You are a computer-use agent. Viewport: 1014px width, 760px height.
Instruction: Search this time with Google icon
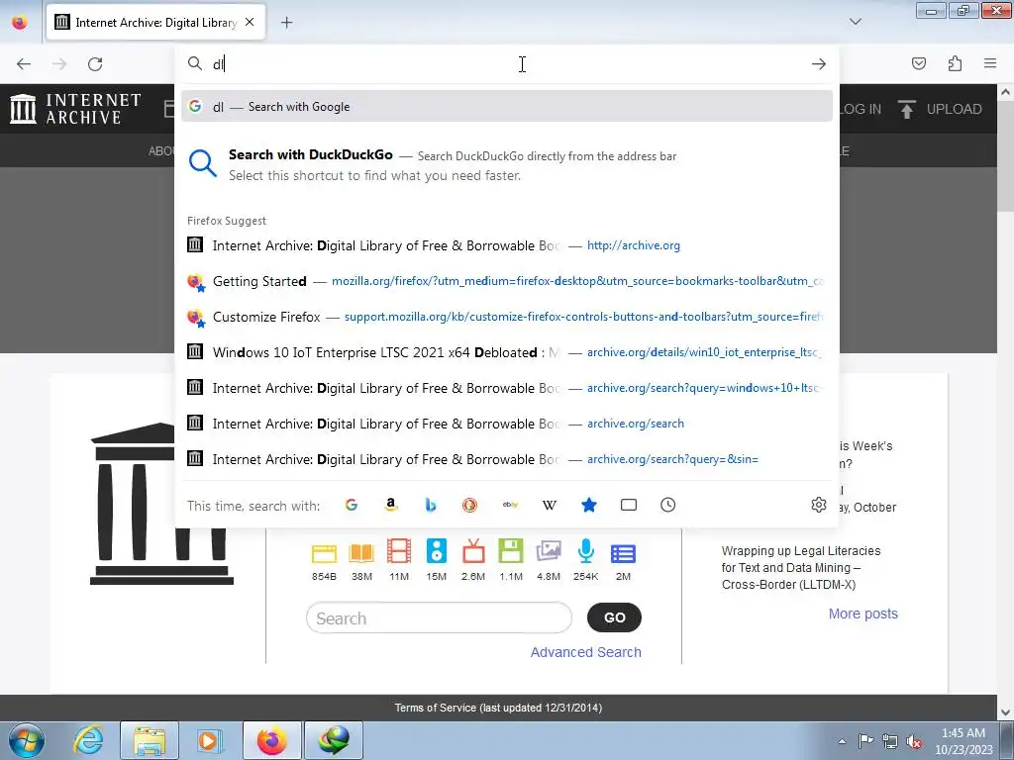click(352, 506)
